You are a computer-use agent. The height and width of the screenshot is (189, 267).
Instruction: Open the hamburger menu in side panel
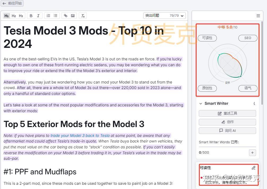pos(258,16)
